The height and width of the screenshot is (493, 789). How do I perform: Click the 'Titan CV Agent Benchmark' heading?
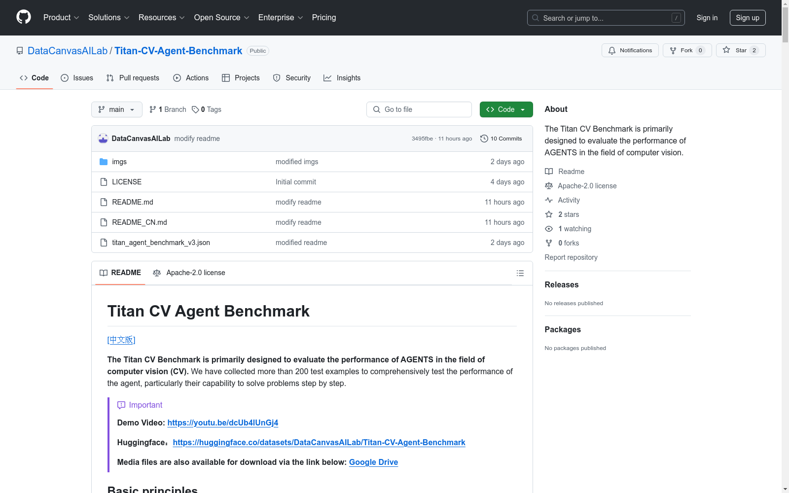(209, 311)
